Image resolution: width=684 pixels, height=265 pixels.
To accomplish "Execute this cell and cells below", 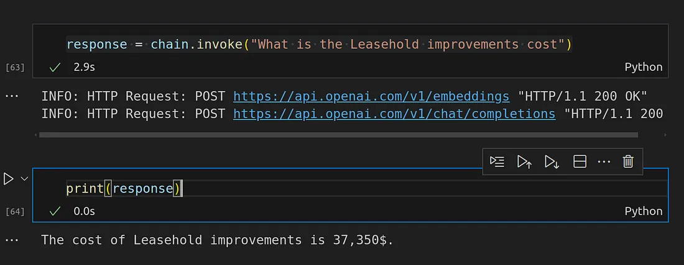I will [552, 162].
